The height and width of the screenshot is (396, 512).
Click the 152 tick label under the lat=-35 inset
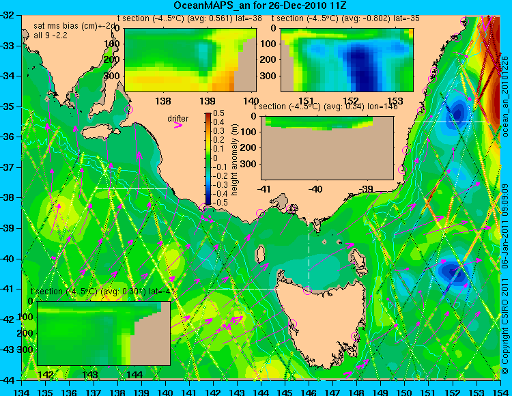pos(351,101)
